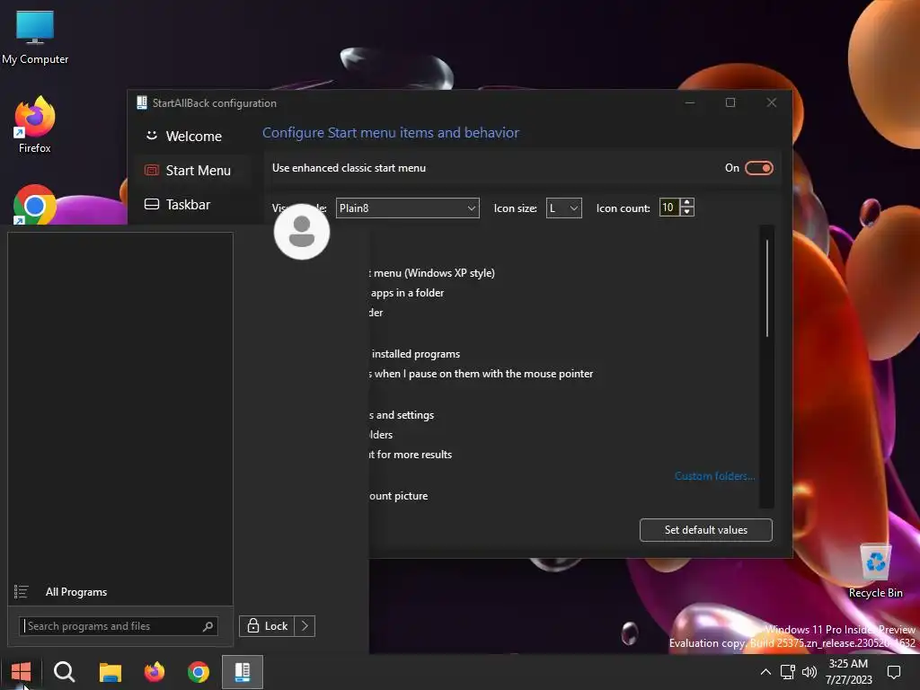Screen dimensions: 920x690
Task: Click 'menu (Windows XP style)' option text
Action: click(434, 273)
